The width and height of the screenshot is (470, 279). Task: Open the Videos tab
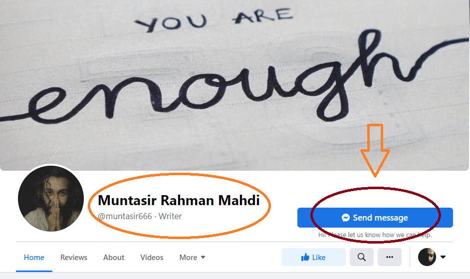[152, 258]
